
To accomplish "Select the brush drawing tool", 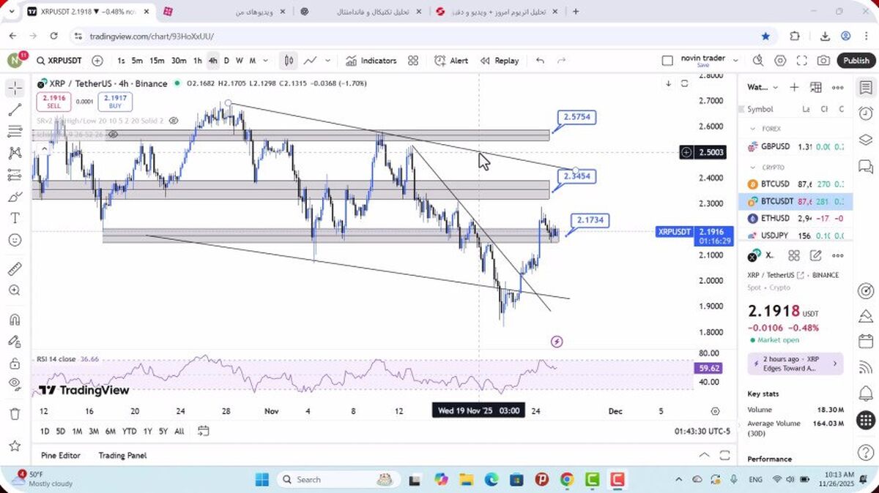I will 15,197.
